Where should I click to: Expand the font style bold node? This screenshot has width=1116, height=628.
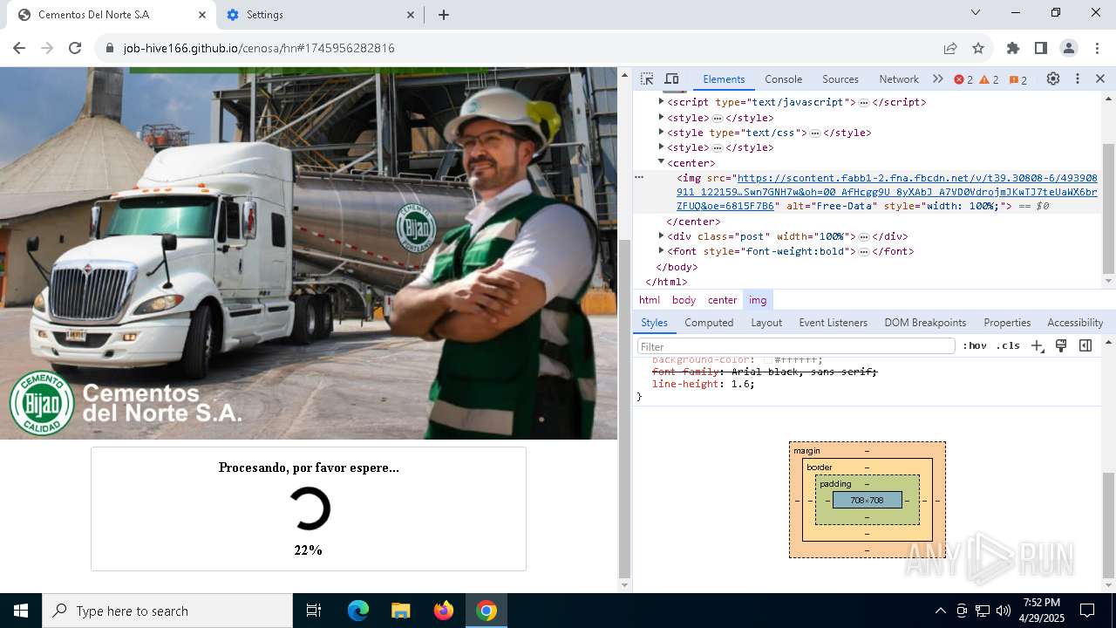(x=661, y=251)
